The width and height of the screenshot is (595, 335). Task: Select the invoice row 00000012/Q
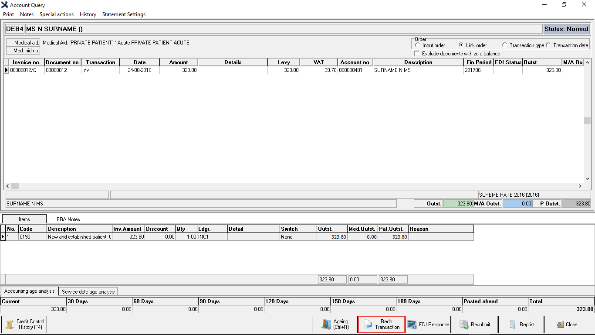pyautogui.click(x=27, y=70)
